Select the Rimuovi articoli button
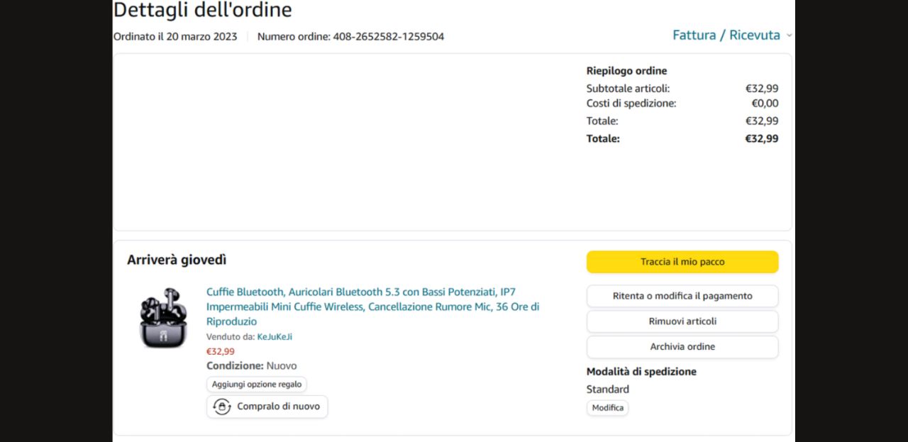Screen dimensions: 908x442 [x=682, y=321]
